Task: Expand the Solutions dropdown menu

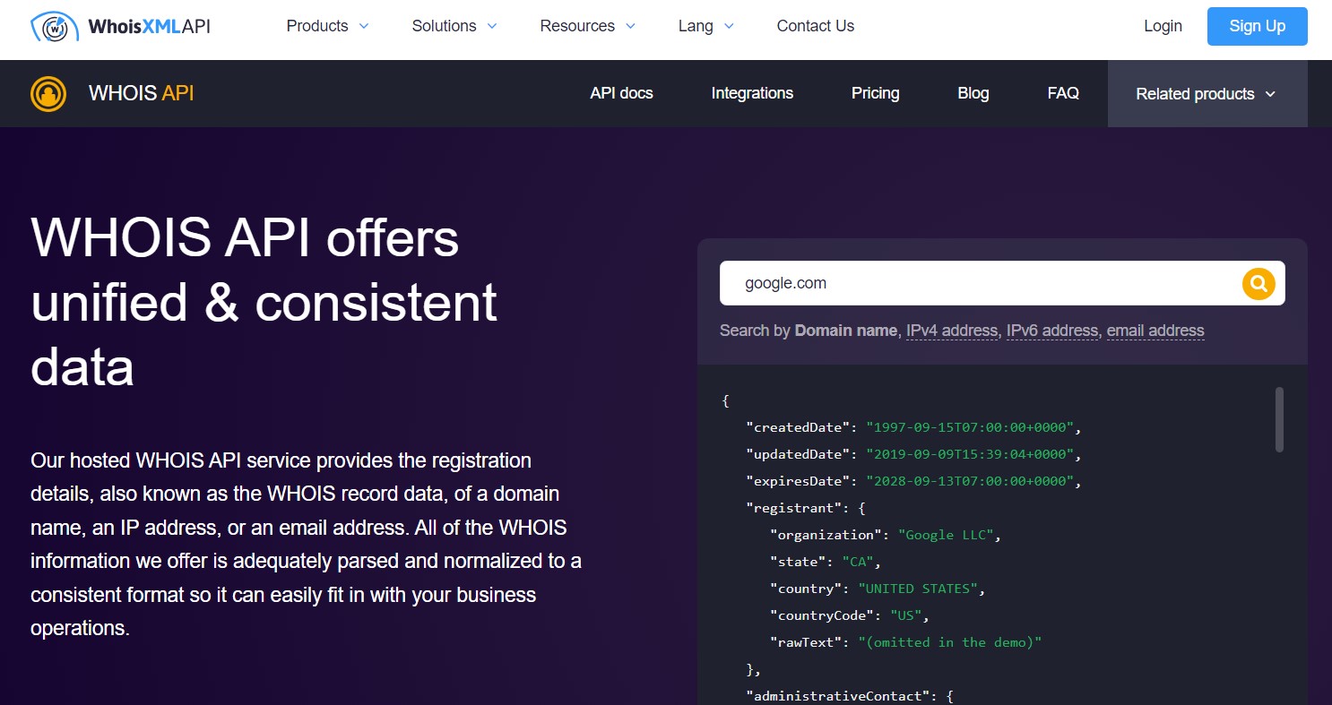Action: (x=454, y=26)
